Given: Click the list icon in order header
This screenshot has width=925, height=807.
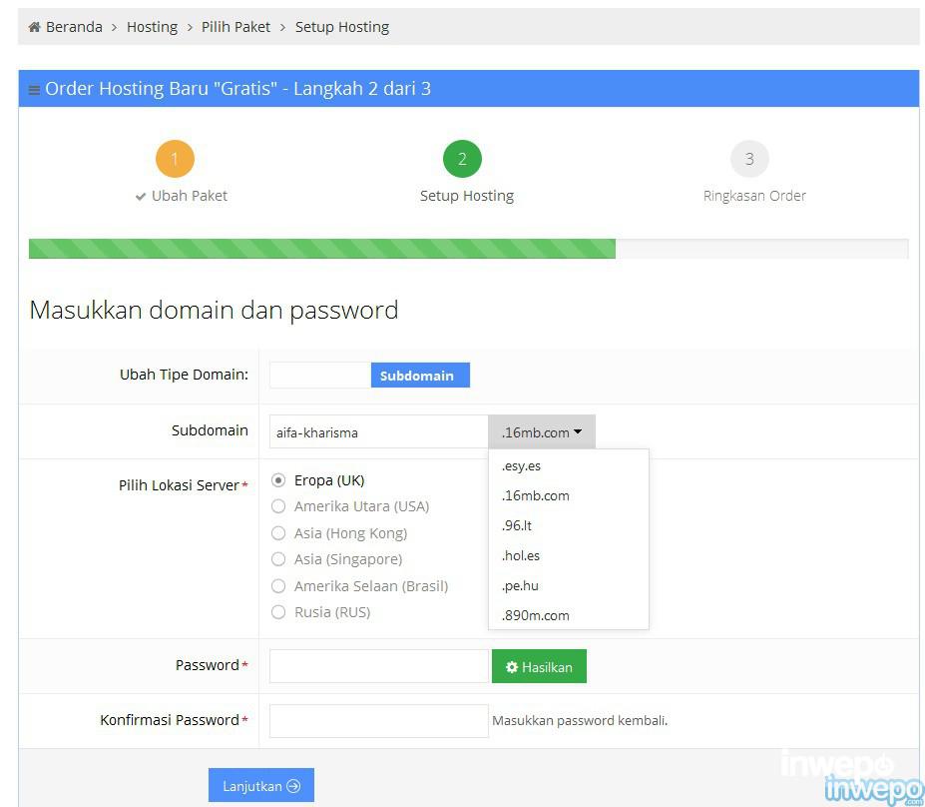Looking at the screenshot, I should [34, 90].
